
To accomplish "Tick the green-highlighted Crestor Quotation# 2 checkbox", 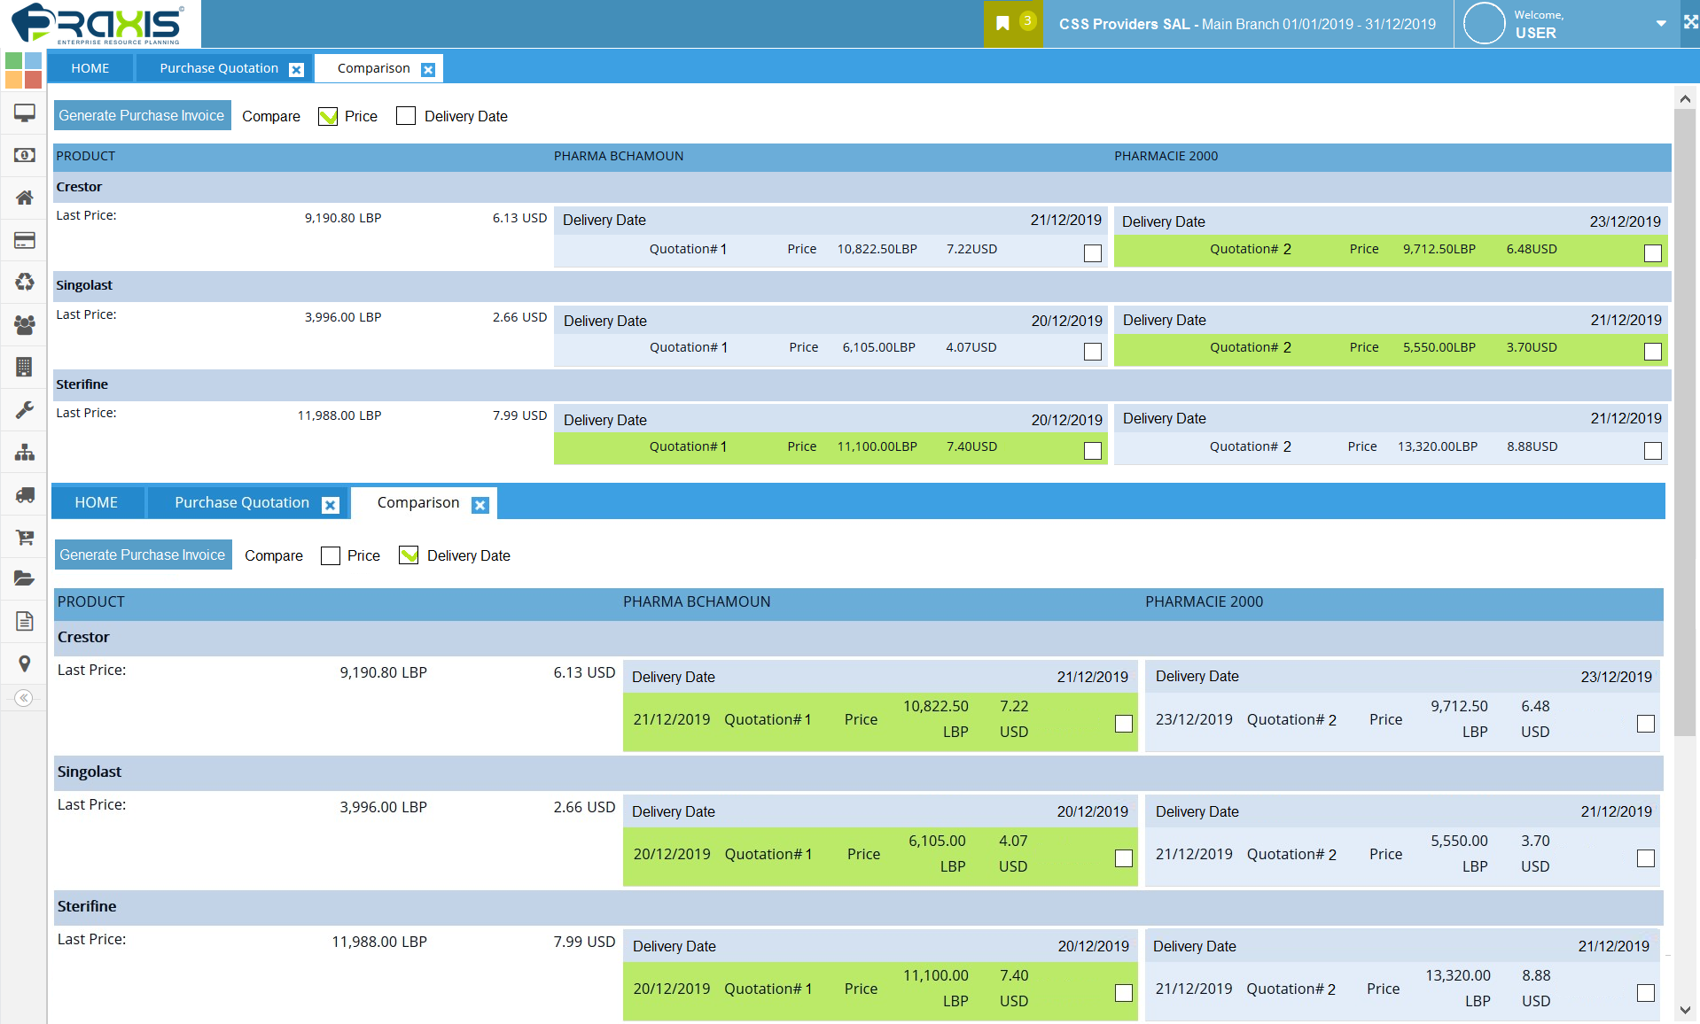I will point(1652,253).
